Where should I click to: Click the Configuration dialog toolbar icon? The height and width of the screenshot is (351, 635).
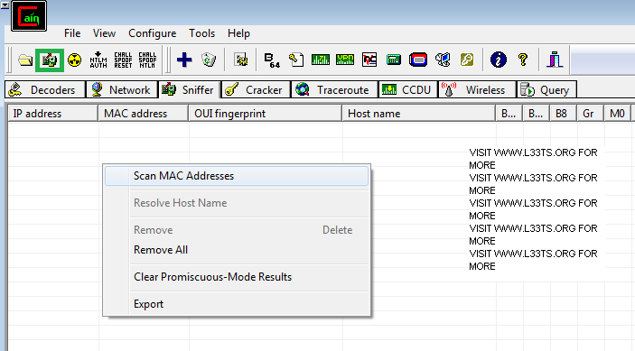pos(241,60)
